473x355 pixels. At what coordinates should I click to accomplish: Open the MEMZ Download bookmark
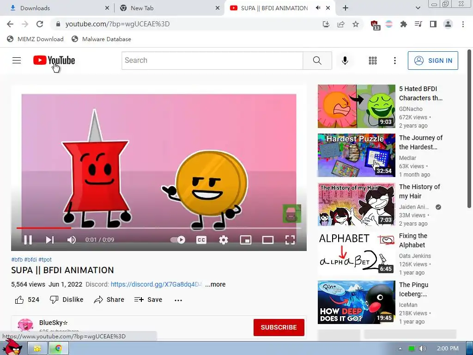35,39
